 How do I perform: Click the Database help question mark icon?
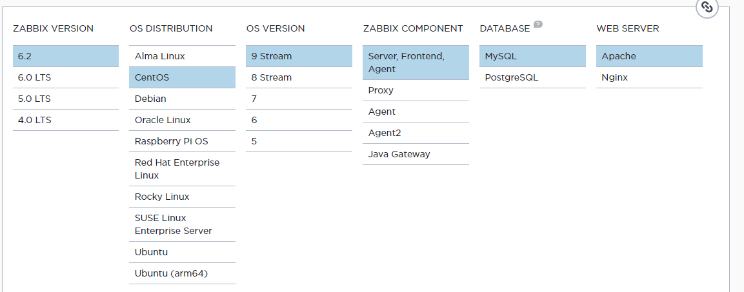538,25
